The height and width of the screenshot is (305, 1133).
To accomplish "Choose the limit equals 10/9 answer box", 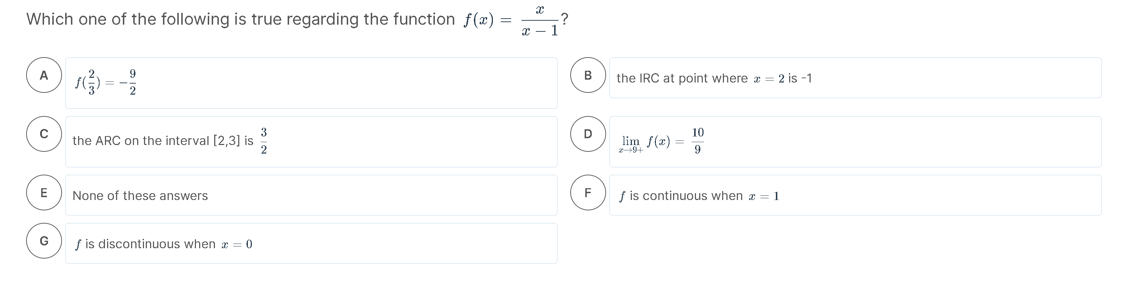I will [855, 141].
